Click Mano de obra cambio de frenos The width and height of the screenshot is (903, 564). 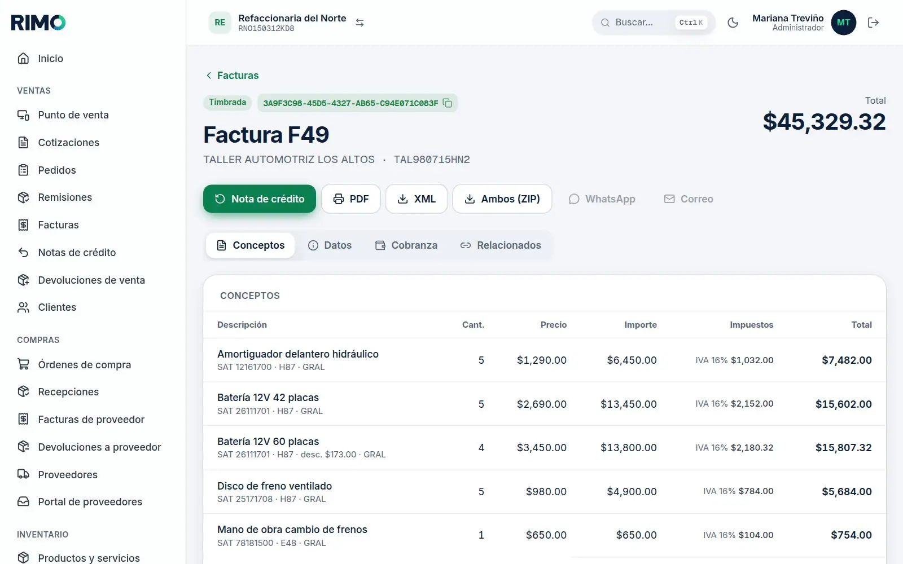click(292, 530)
